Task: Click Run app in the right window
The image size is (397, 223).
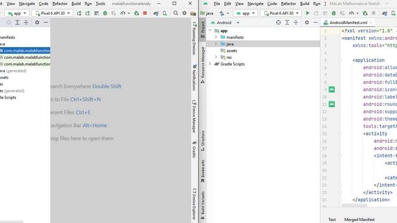Action: pyautogui.click(x=308, y=13)
